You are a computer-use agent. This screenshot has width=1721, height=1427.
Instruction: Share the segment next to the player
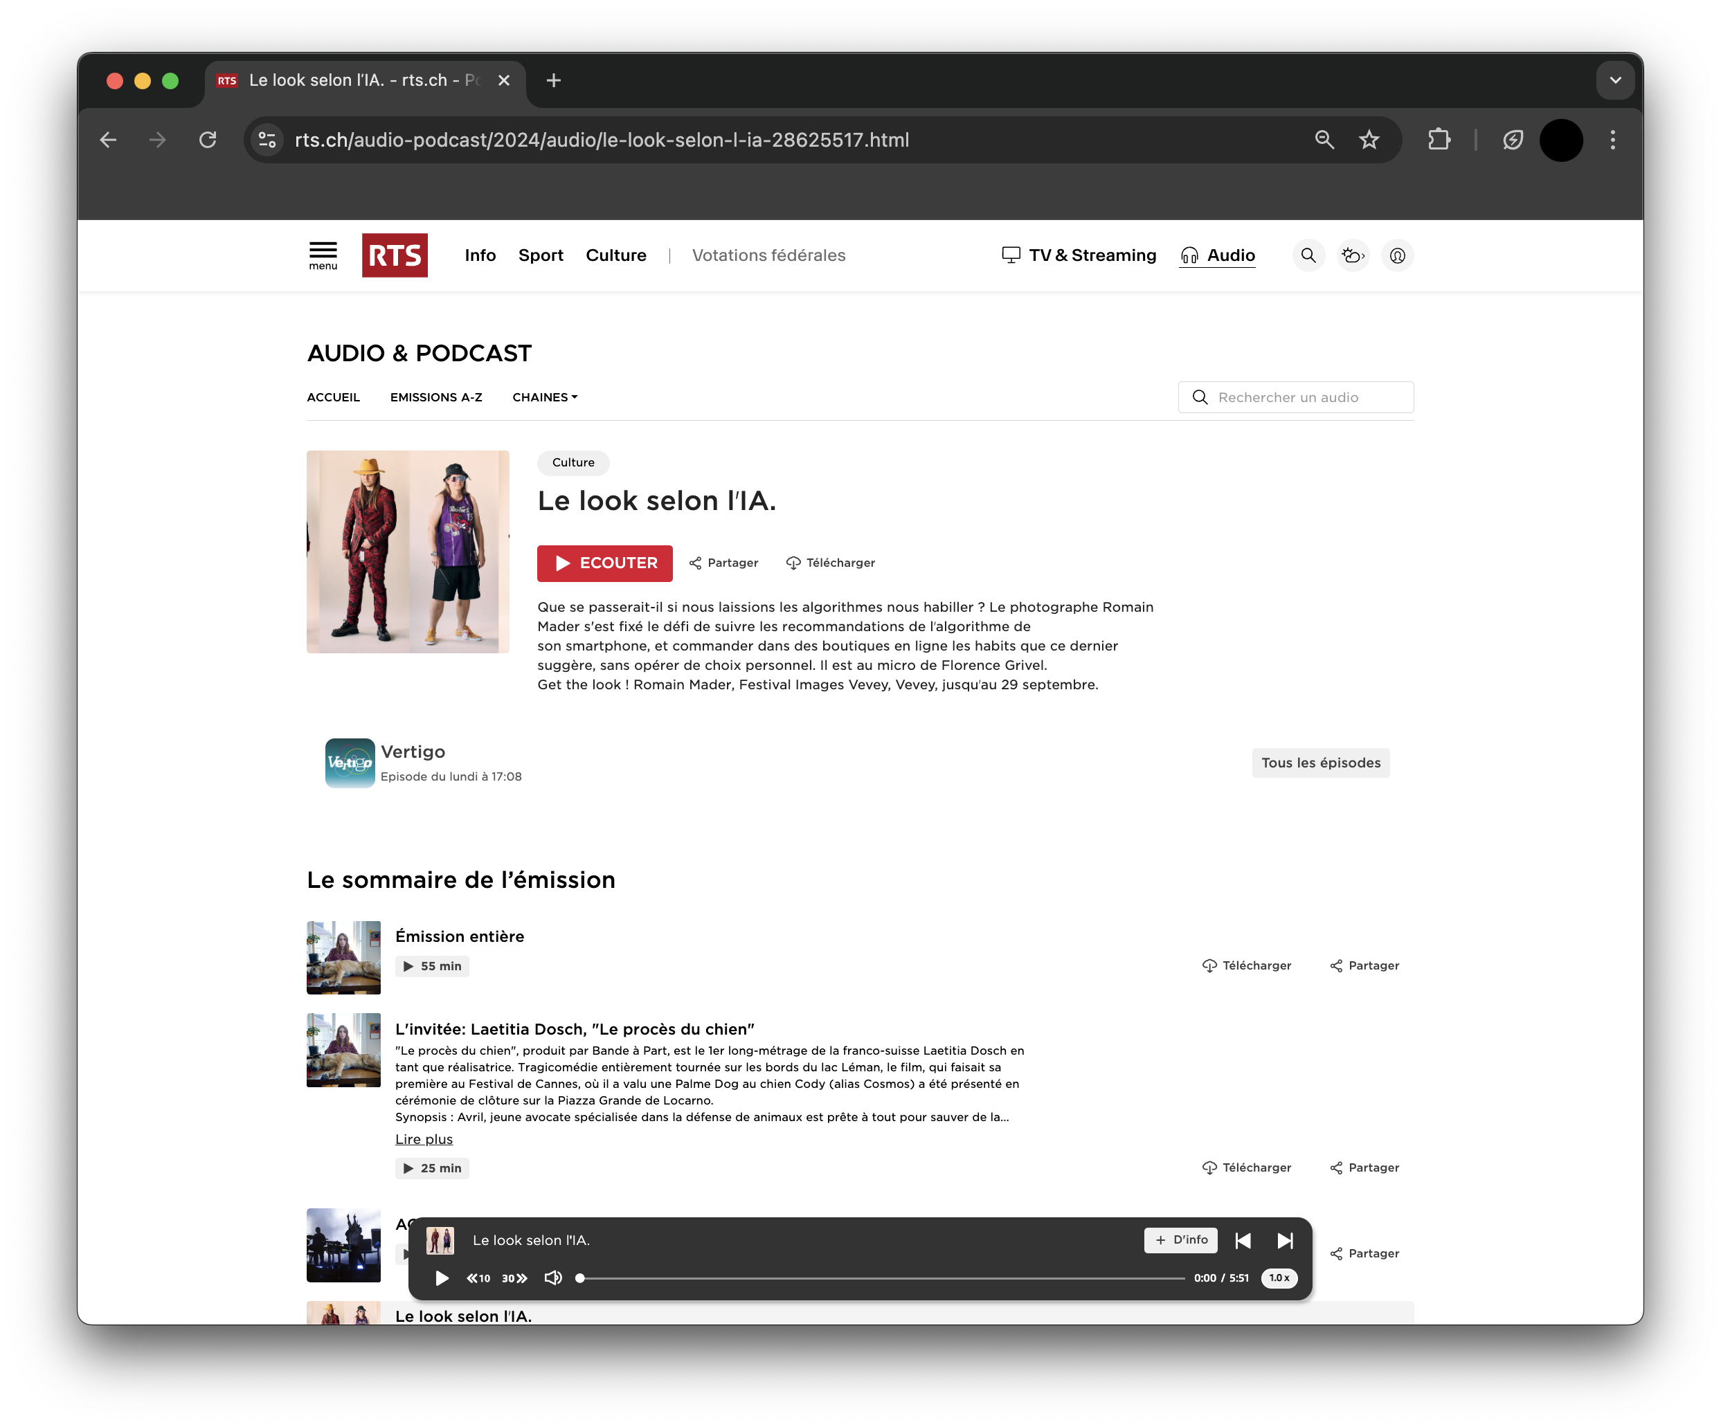(x=1364, y=1254)
